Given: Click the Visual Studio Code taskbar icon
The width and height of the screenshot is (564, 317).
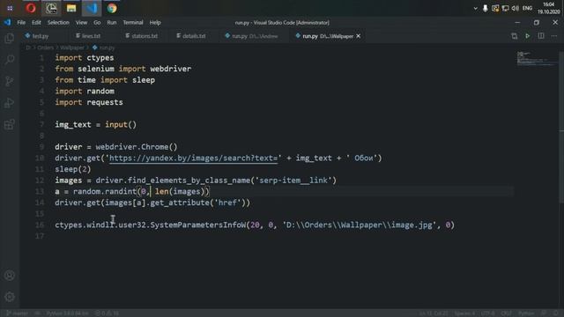Looking at the screenshot, I should [x=92, y=8].
